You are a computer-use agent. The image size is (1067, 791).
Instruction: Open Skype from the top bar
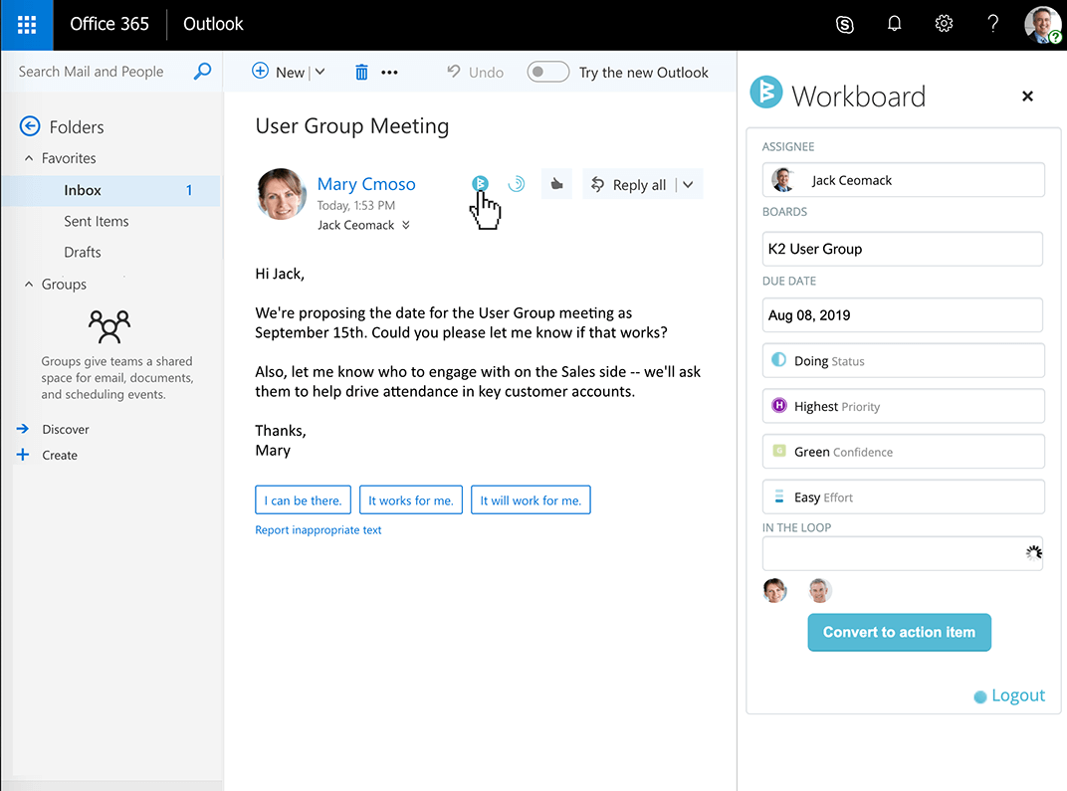tap(844, 25)
